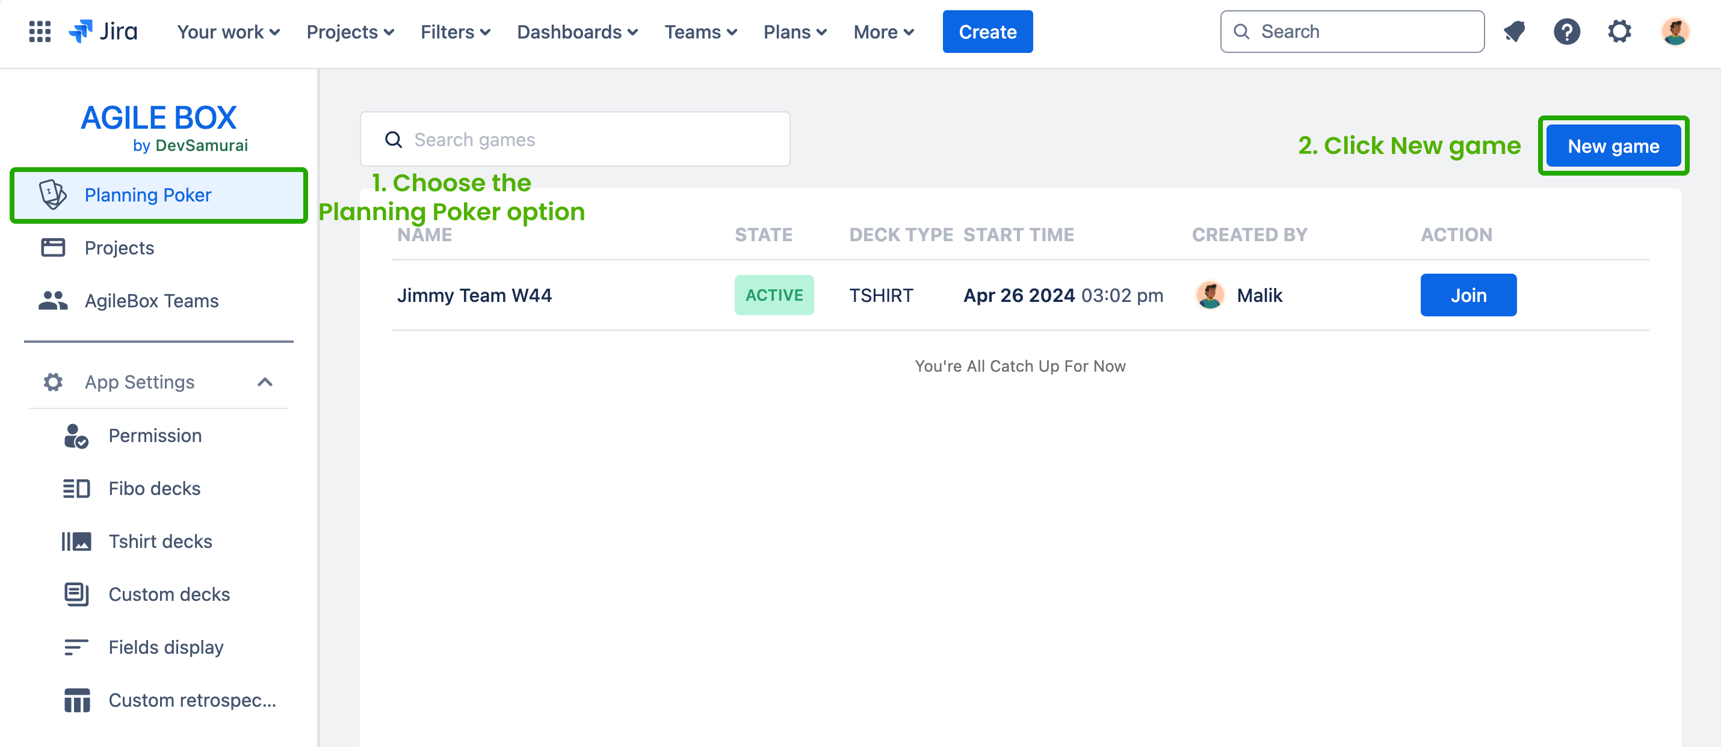The image size is (1721, 747).
Task: Open the user profile avatar
Action: 1675,31
